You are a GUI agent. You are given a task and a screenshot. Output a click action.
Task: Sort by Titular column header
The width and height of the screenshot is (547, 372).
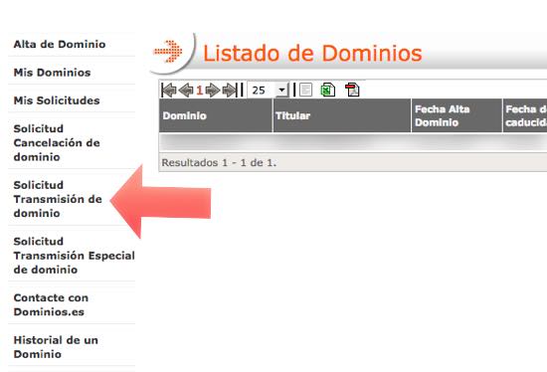point(342,115)
